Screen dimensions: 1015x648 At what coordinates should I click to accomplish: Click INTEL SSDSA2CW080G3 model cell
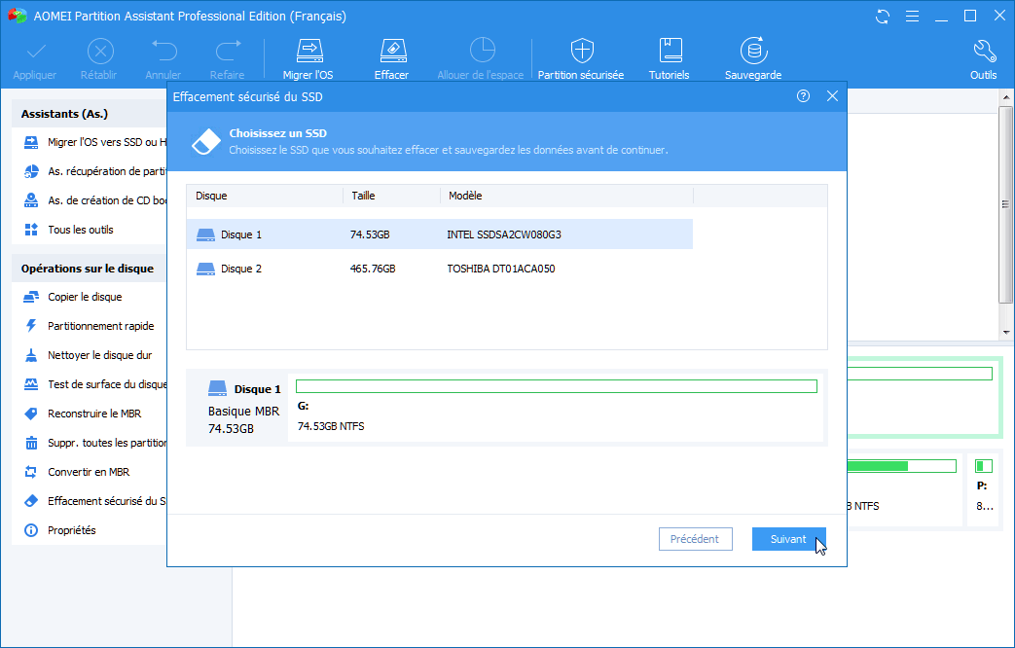point(504,234)
